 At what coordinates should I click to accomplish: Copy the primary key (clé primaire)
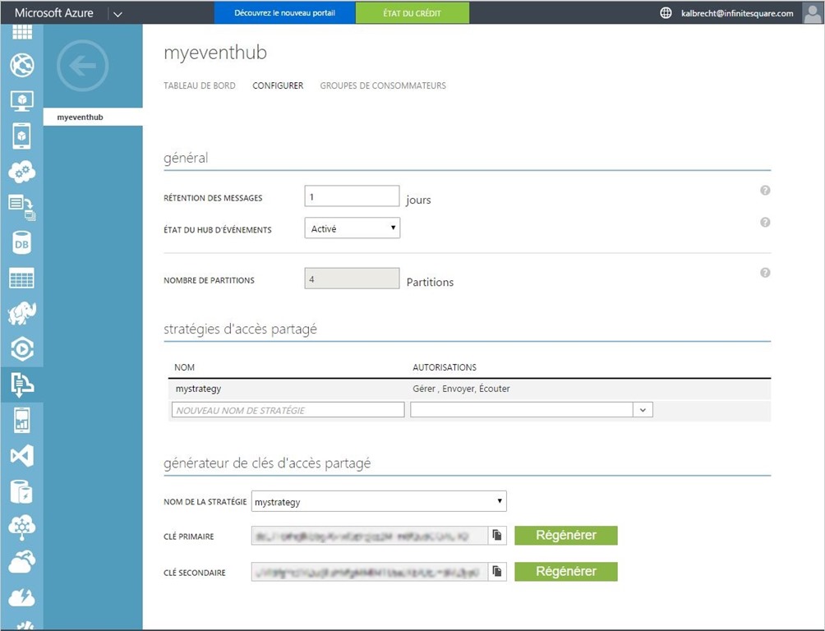coord(496,535)
